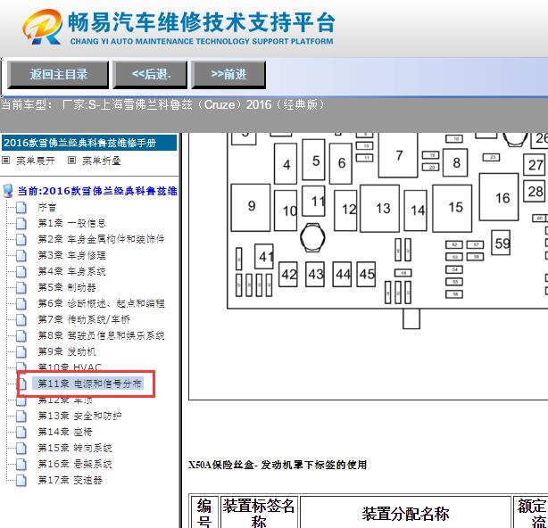Click the page icon for 第6章
This screenshot has height=528, width=548.
pyautogui.click(x=21, y=303)
